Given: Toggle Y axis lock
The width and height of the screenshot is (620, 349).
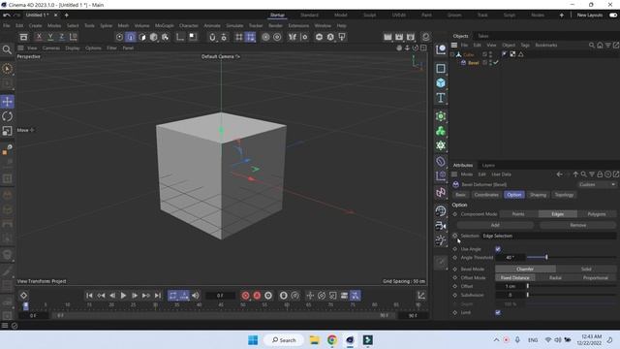Looking at the screenshot, I should (x=50, y=37).
